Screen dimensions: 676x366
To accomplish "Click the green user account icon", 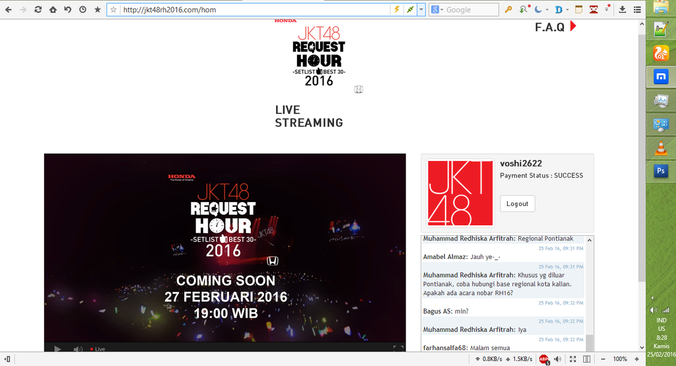I will click(524, 10).
